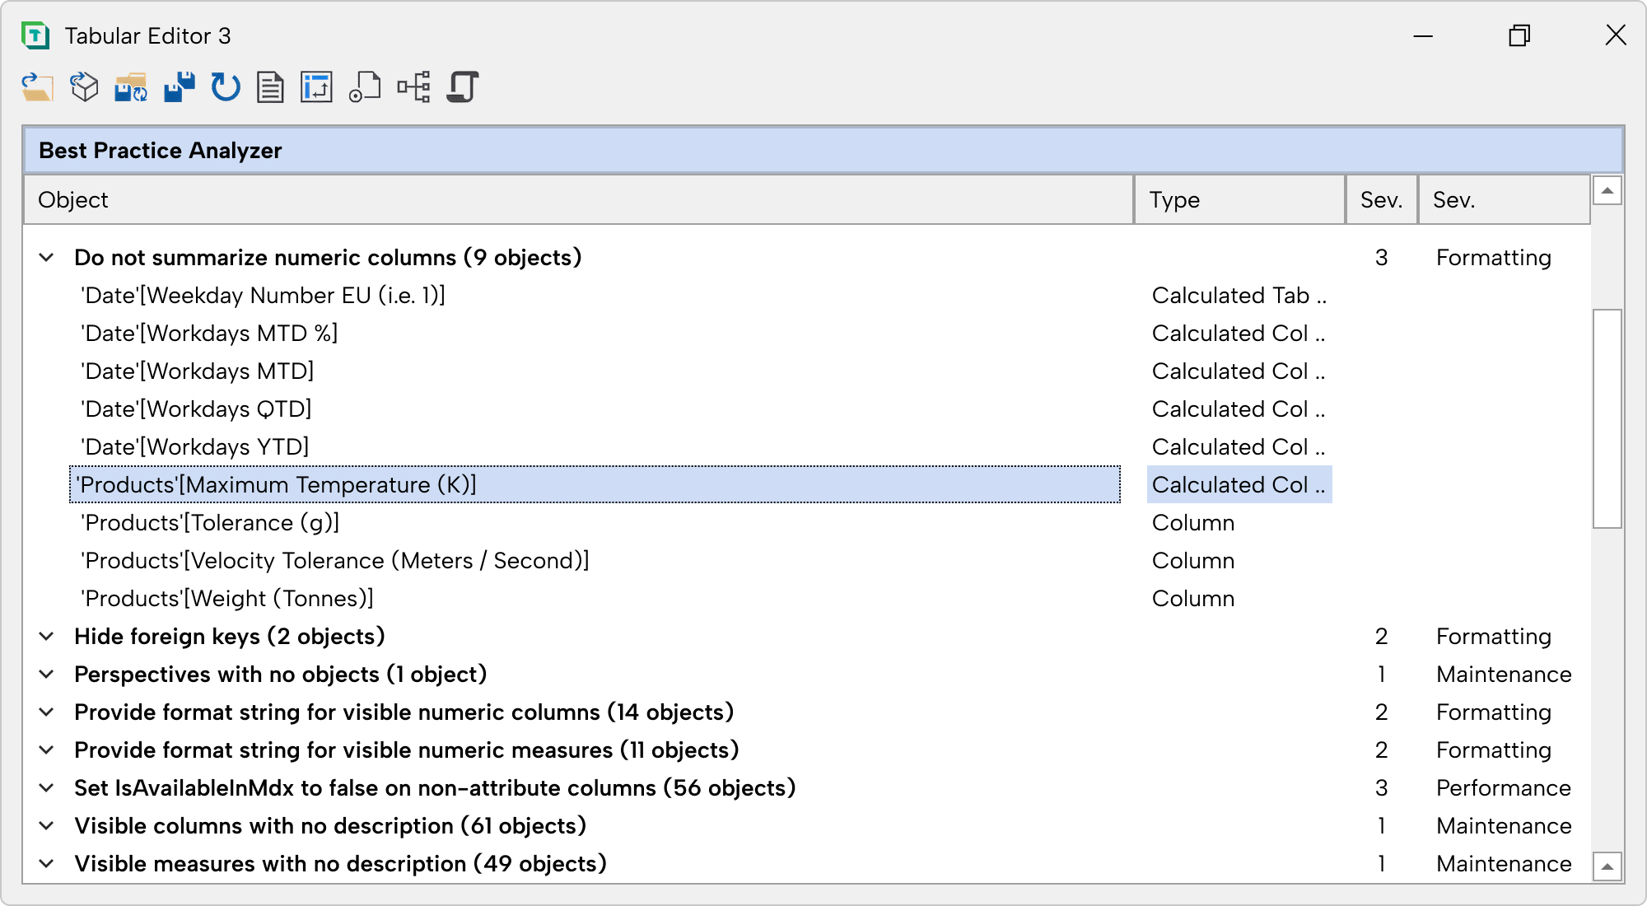Toggle Perspectives with no objects chevron
The width and height of the screenshot is (1647, 906).
click(47, 675)
